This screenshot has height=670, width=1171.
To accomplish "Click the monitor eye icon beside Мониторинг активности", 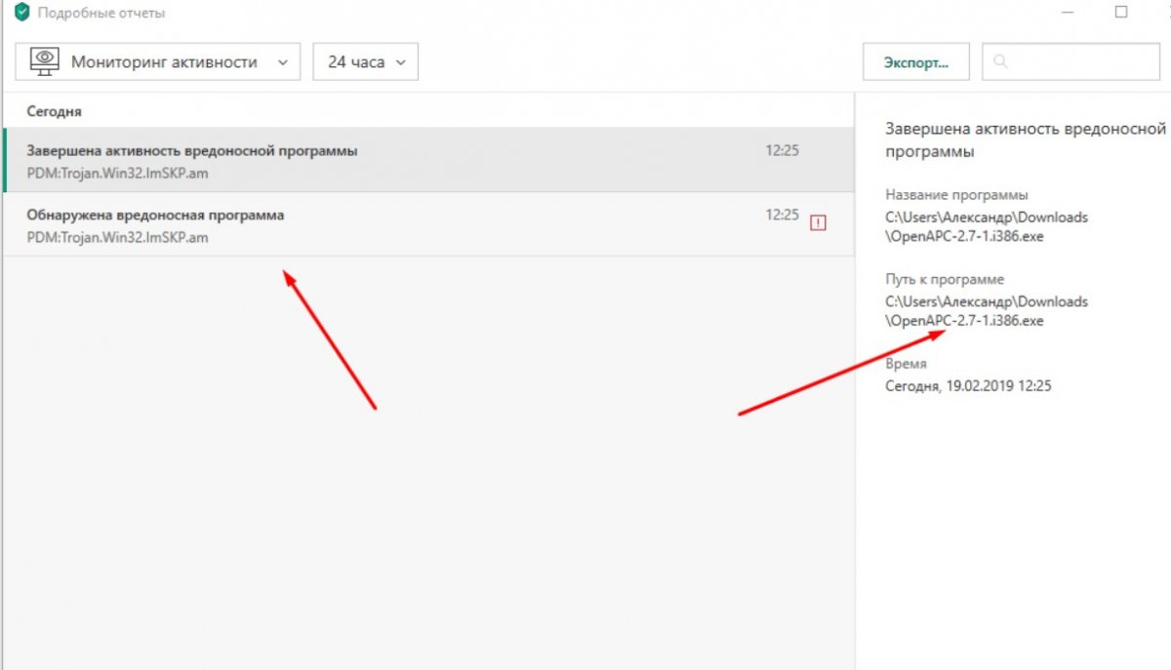I will tap(45, 61).
